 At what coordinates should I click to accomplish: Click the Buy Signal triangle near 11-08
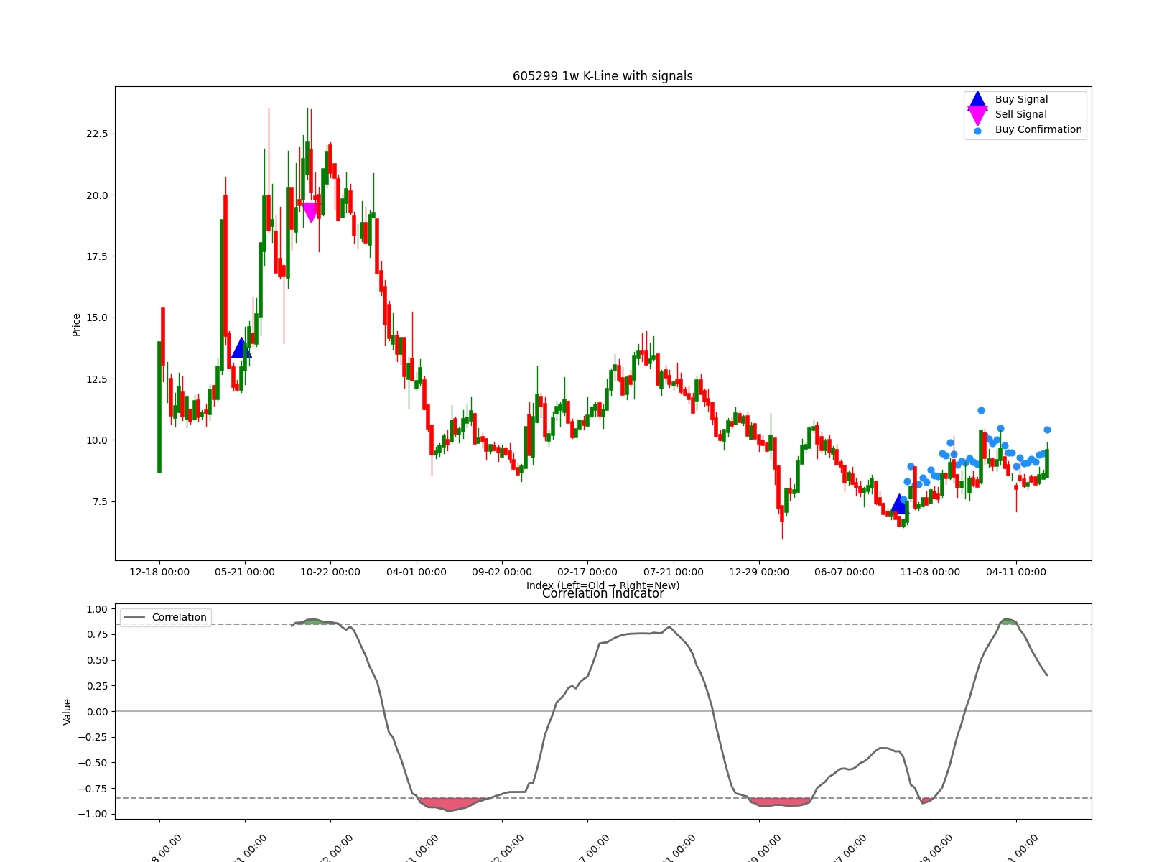898,504
